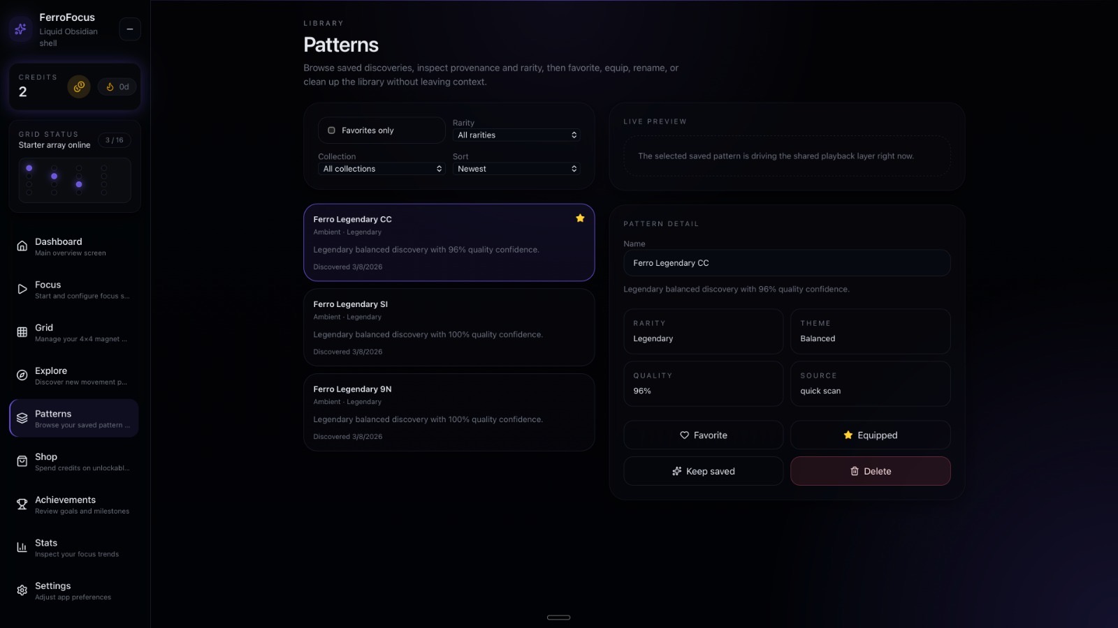This screenshot has height=628, width=1118.
Task: Click the Achievements trophy icon
Action: (22, 504)
